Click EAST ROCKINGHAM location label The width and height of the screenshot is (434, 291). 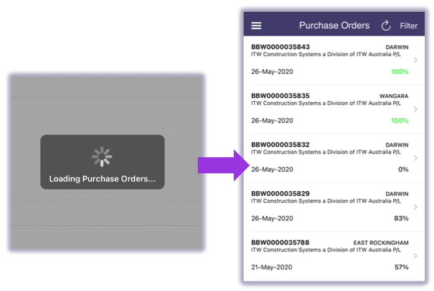[381, 243]
